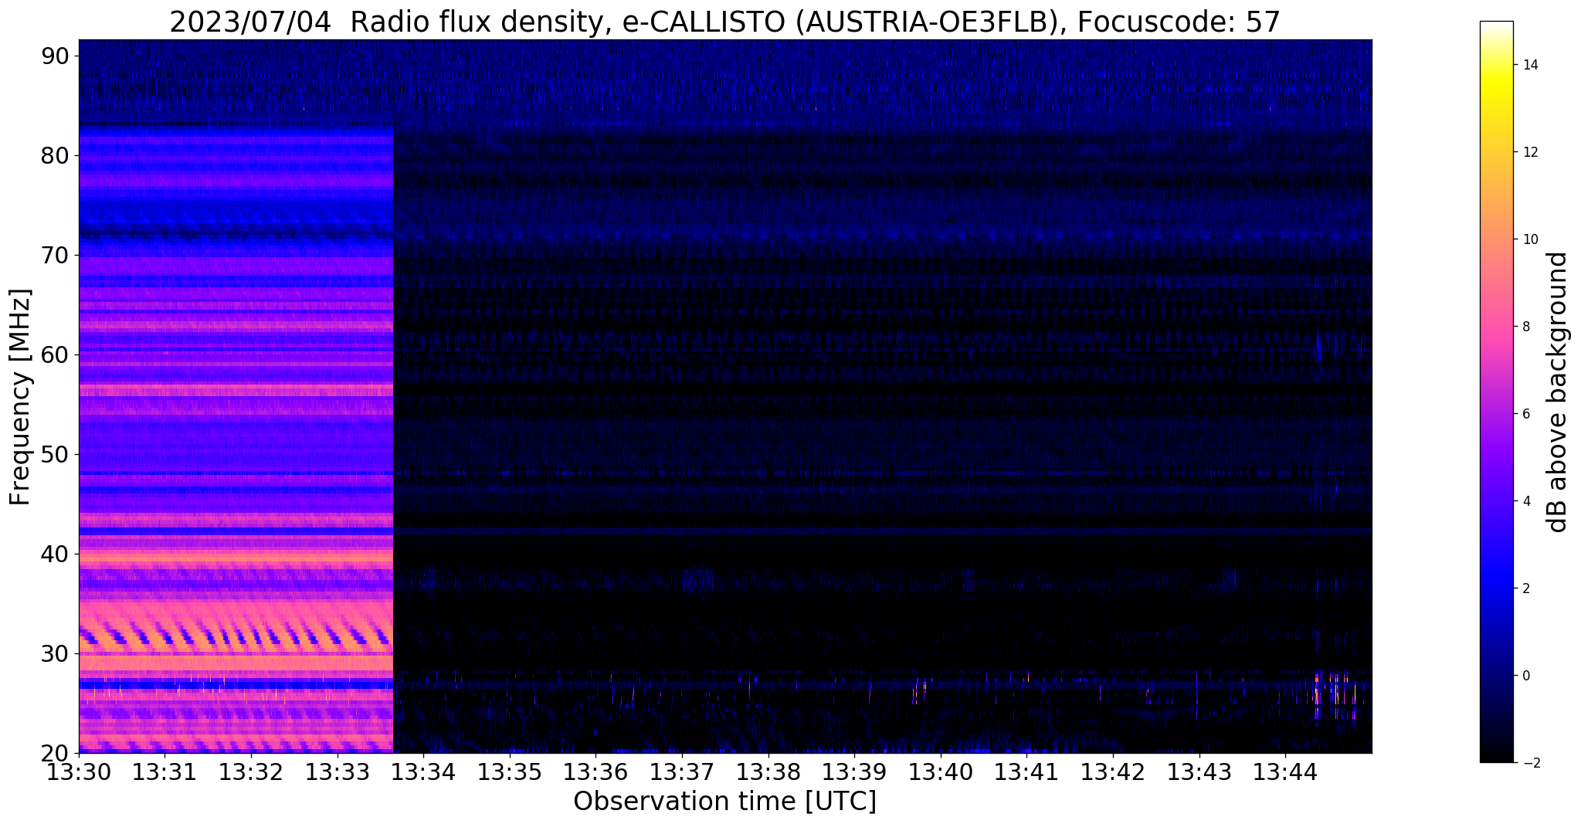Click the 'Frequency [MHz]' y-axis label
This screenshot has height=824, width=1581.
[20, 397]
